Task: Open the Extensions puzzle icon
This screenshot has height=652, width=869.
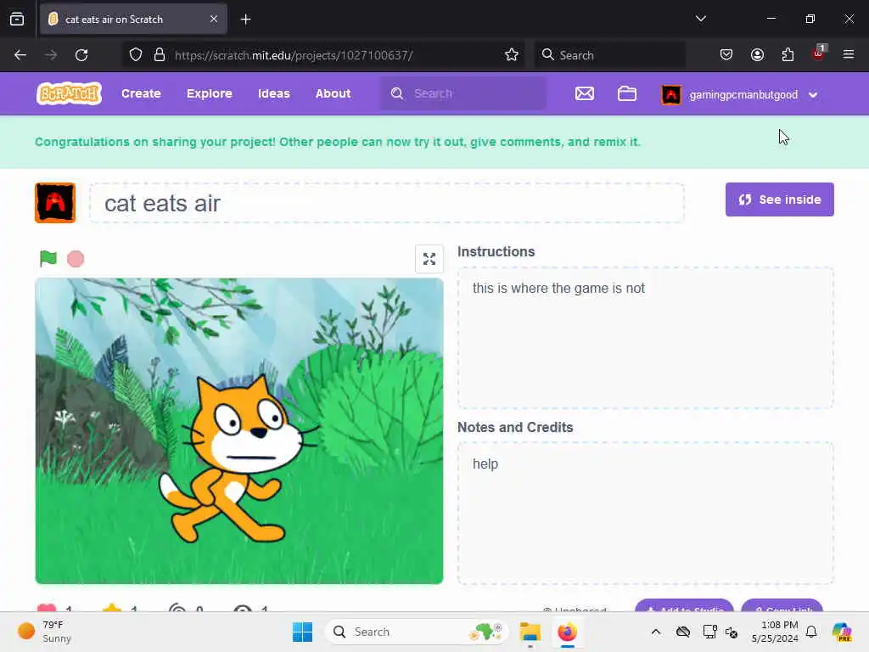Action: [x=788, y=54]
